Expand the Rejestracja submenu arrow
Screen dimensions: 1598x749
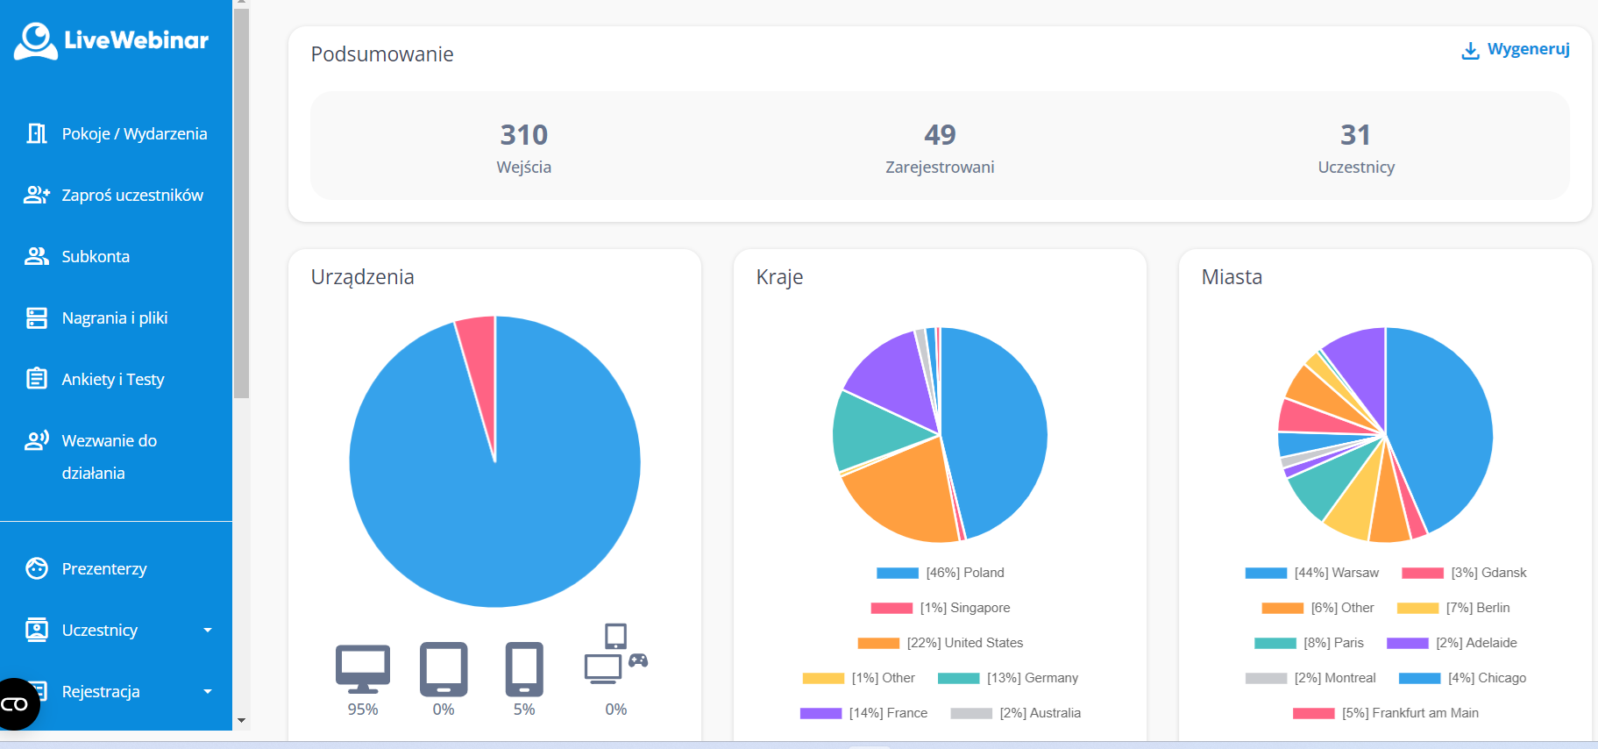[208, 691]
